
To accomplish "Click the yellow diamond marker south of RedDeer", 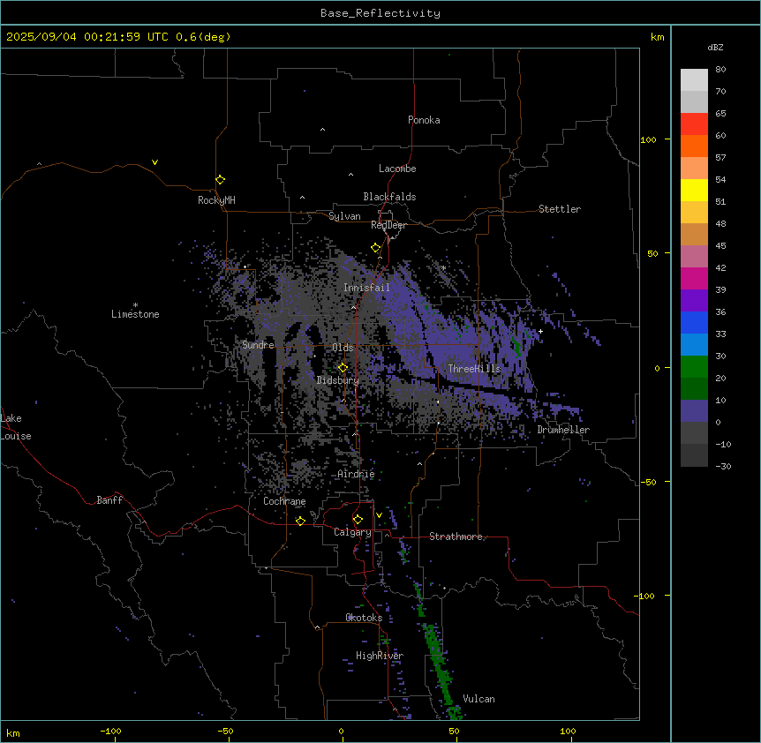I will pos(376,248).
